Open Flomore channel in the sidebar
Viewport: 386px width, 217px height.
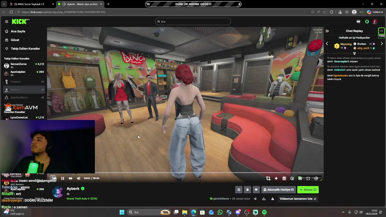pos(24,82)
